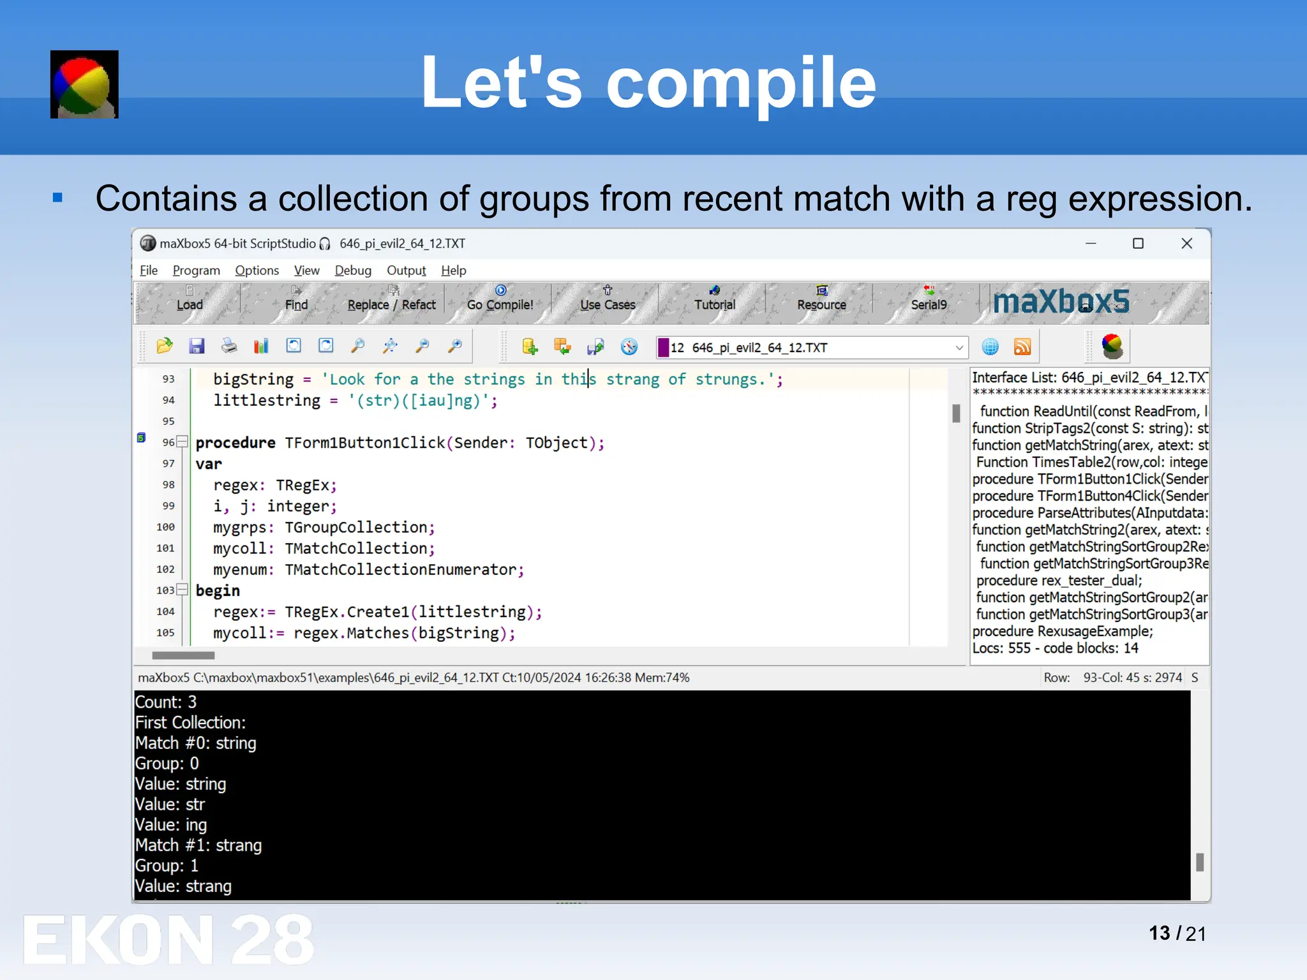Click the editor horizontal scrollbar thumb

[183, 655]
